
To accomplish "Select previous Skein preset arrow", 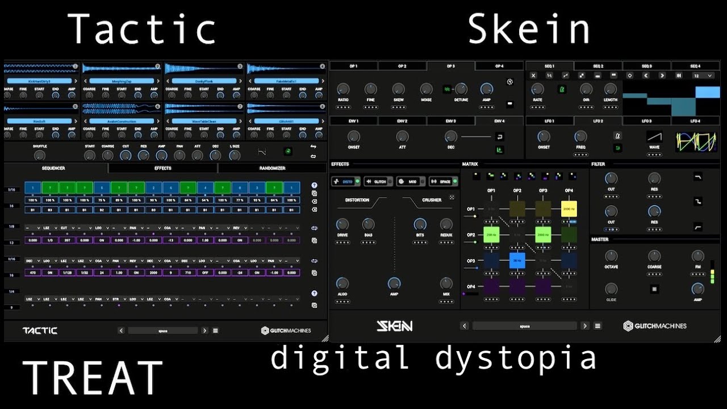I will coord(465,326).
